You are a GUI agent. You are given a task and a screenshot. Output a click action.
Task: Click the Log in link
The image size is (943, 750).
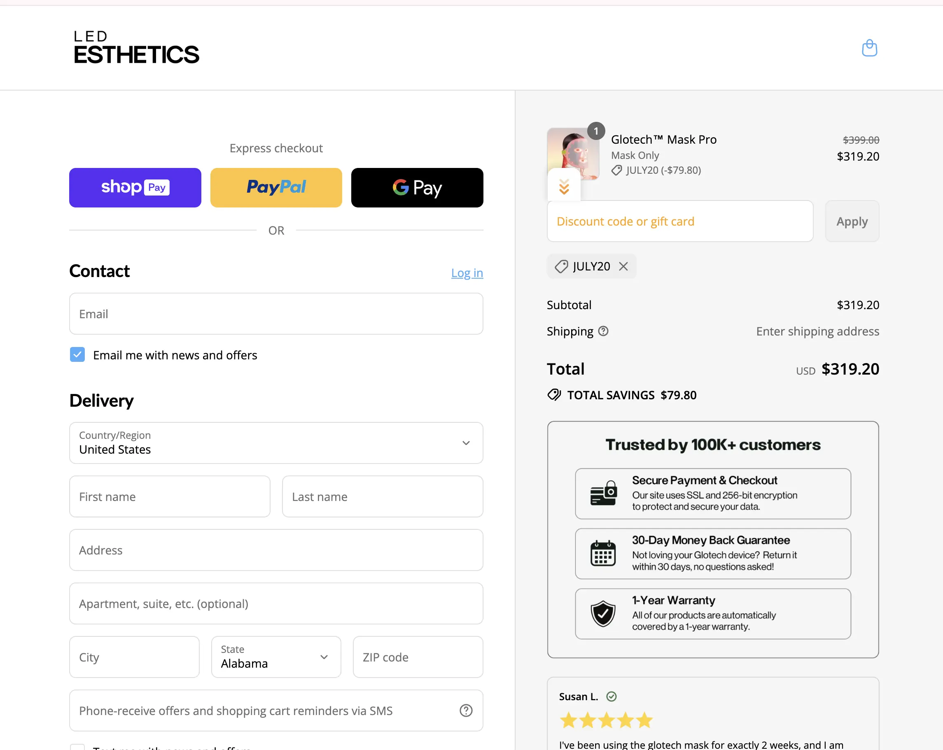click(467, 273)
